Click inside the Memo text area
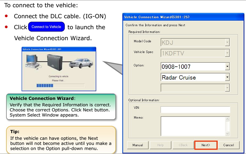 pyautogui.click(x=193, y=126)
